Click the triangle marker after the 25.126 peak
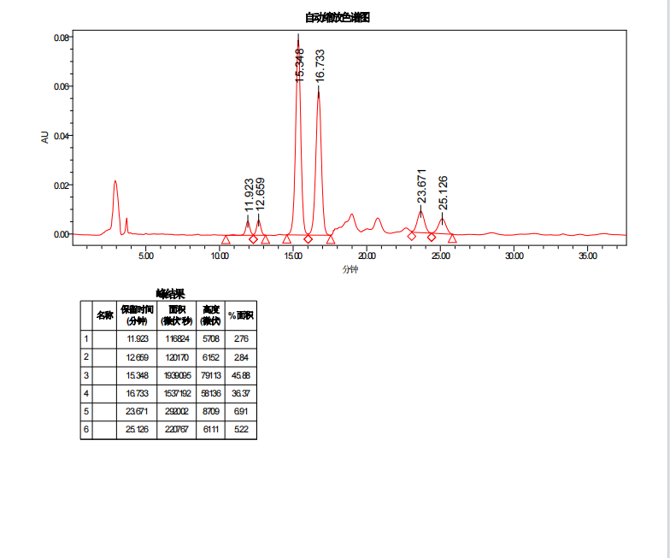This screenshot has width=670, height=558. click(452, 239)
